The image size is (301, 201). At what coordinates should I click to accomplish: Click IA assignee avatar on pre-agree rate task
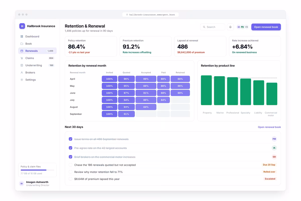coord(274,148)
